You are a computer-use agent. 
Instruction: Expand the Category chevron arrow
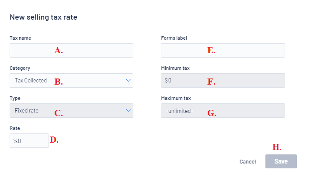click(x=128, y=80)
